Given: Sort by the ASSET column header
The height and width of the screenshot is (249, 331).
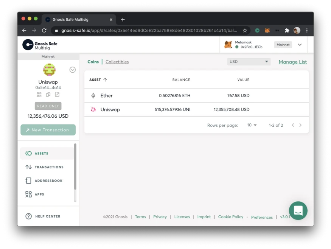Looking at the screenshot, I should coord(98,79).
